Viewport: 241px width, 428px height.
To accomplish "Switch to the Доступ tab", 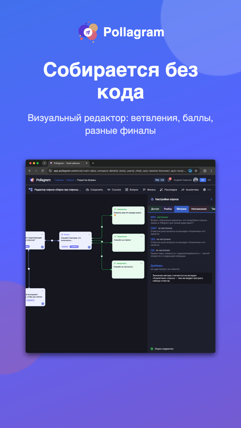I will click(155, 209).
